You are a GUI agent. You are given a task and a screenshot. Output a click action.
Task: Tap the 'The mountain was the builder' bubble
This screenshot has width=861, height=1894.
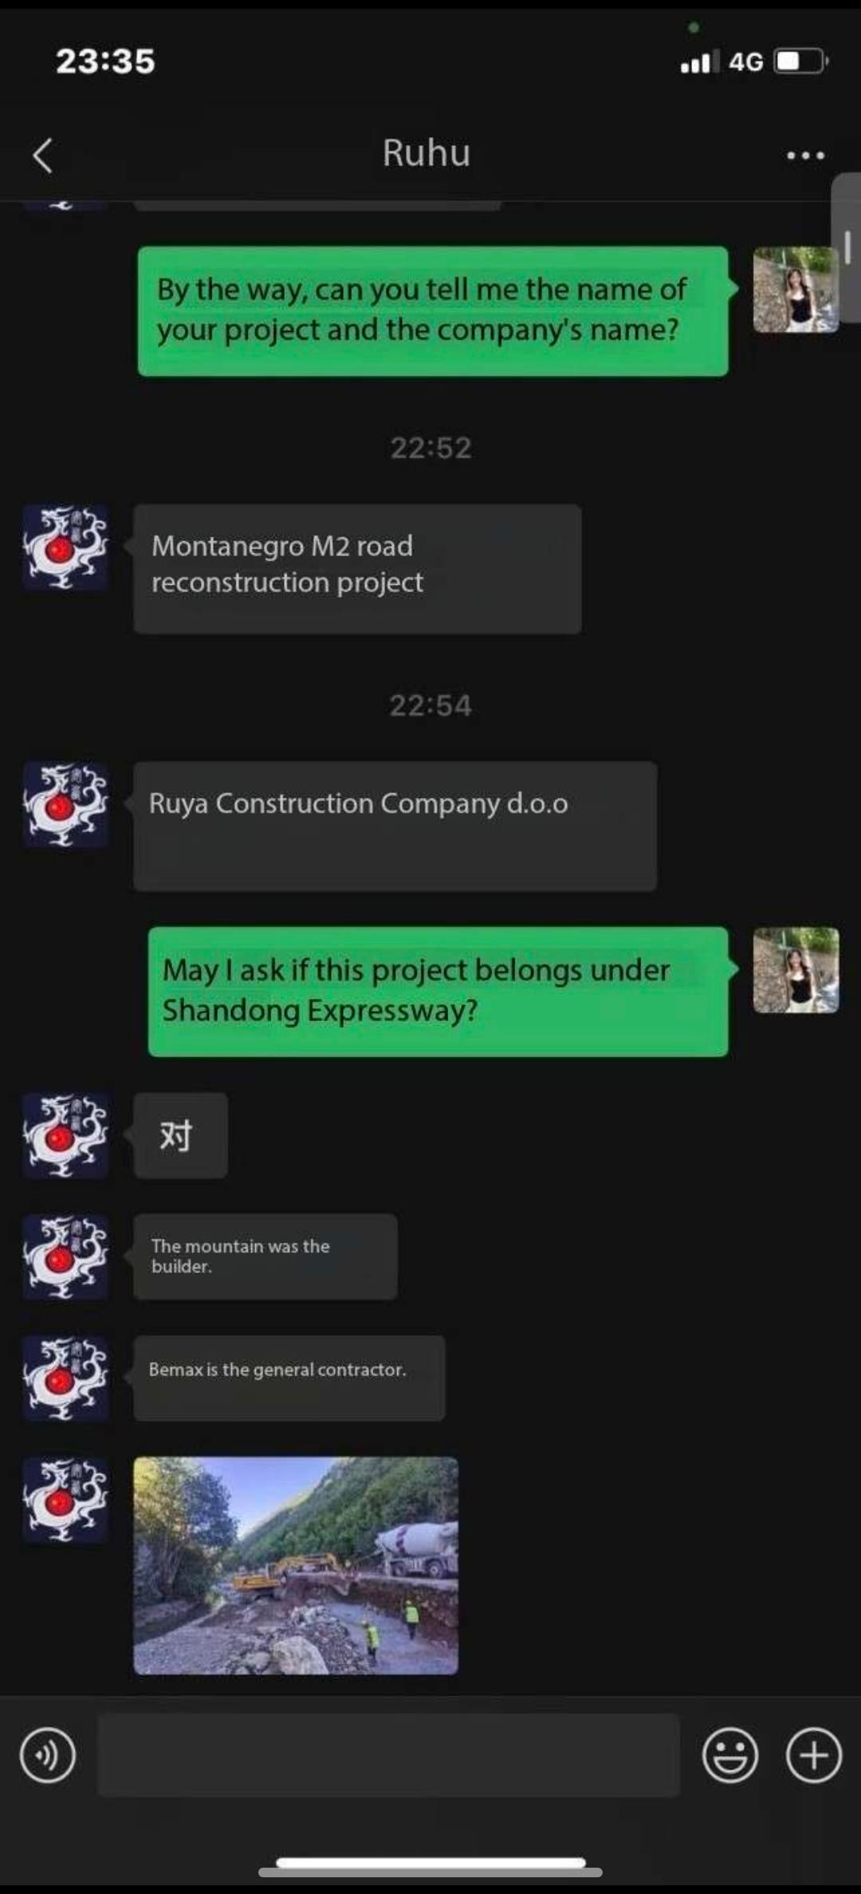pos(265,1256)
